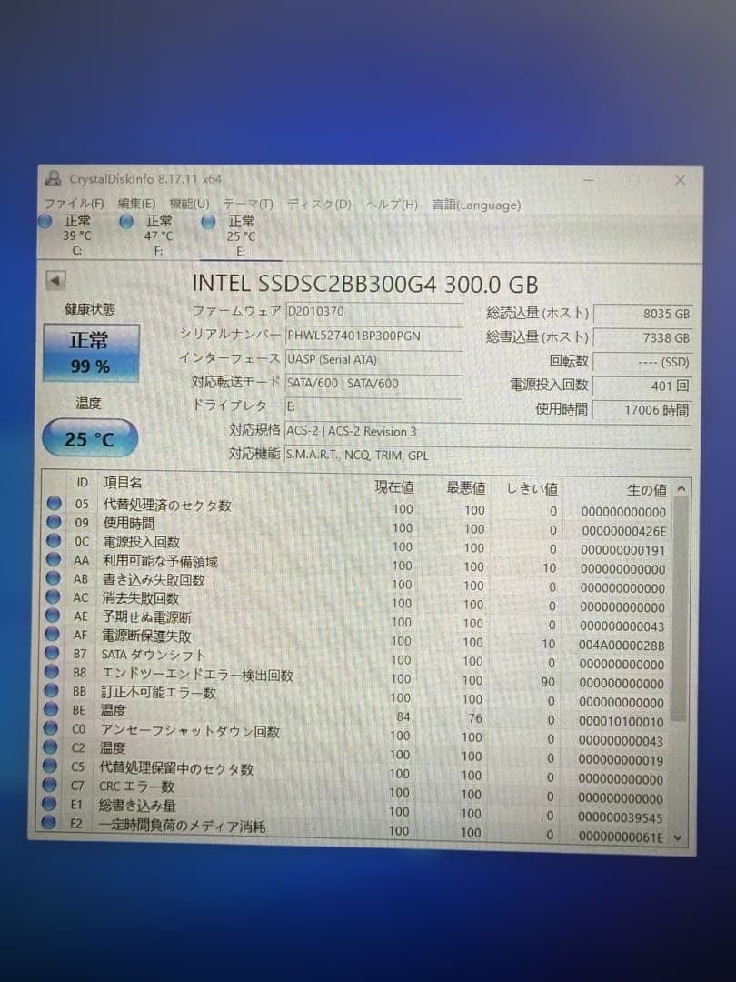Image resolution: width=736 pixels, height=982 pixels.
Task: Click the SMART list scrollbar down arrow
Action: coord(680,836)
